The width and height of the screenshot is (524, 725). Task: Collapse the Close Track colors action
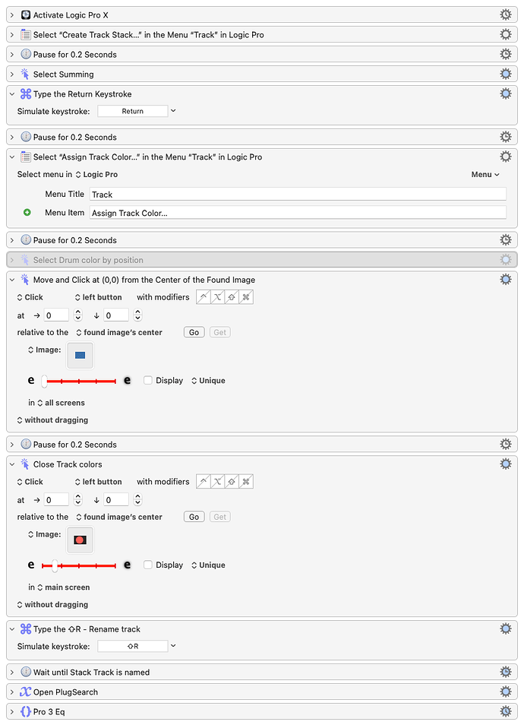pyautogui.click(x=12, y=464)
